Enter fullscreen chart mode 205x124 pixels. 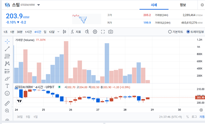point(103,32)
